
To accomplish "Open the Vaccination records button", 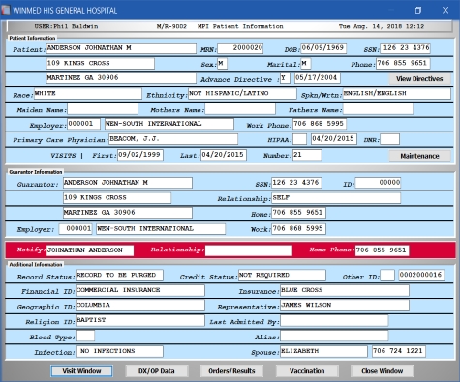I will (307, 371).
